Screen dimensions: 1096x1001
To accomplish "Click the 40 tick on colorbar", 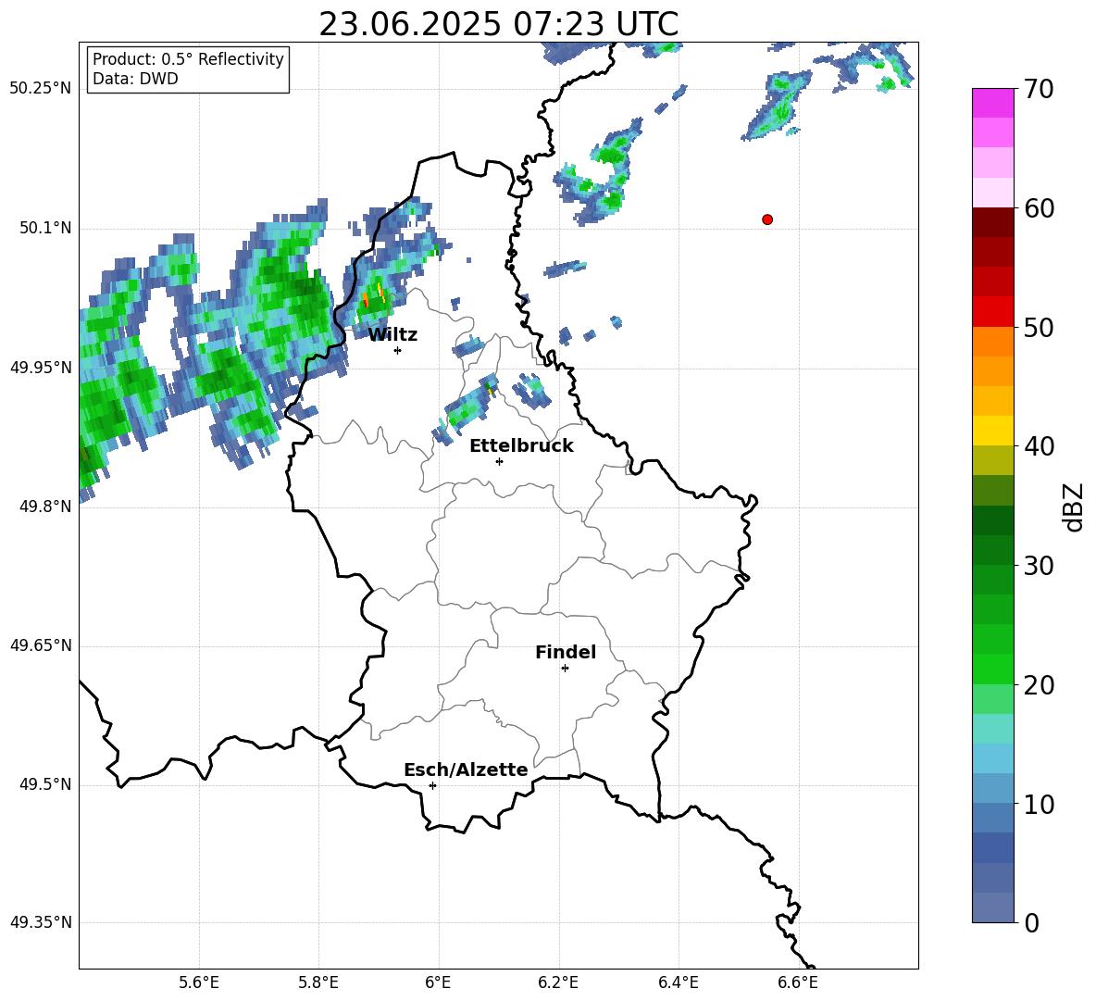I will [1039, 446].
